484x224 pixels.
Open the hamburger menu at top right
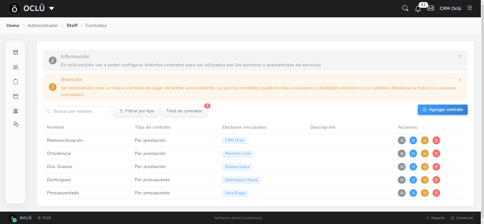pos(470,8)
